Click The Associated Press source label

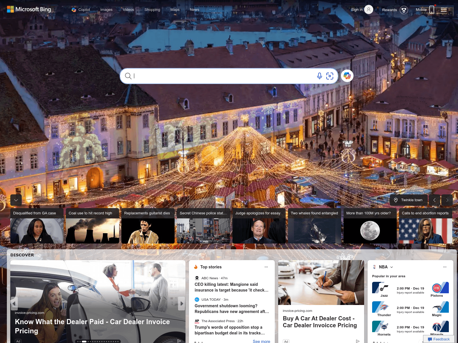(218, 321)
